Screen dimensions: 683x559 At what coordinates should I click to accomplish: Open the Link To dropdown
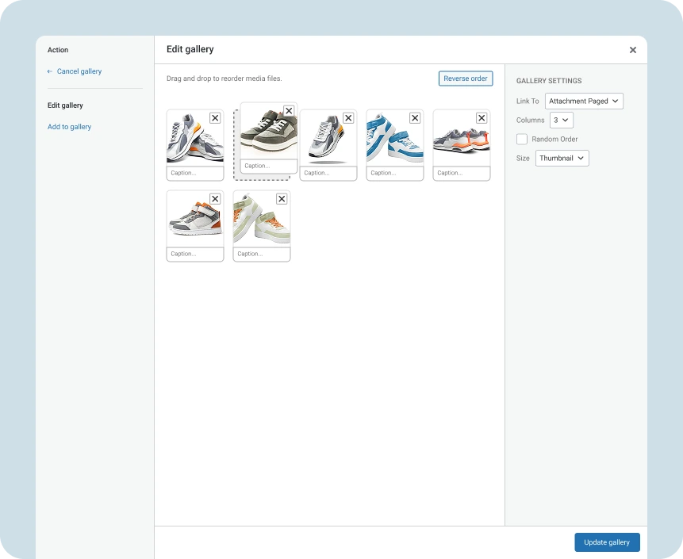[x=584, y=101]
